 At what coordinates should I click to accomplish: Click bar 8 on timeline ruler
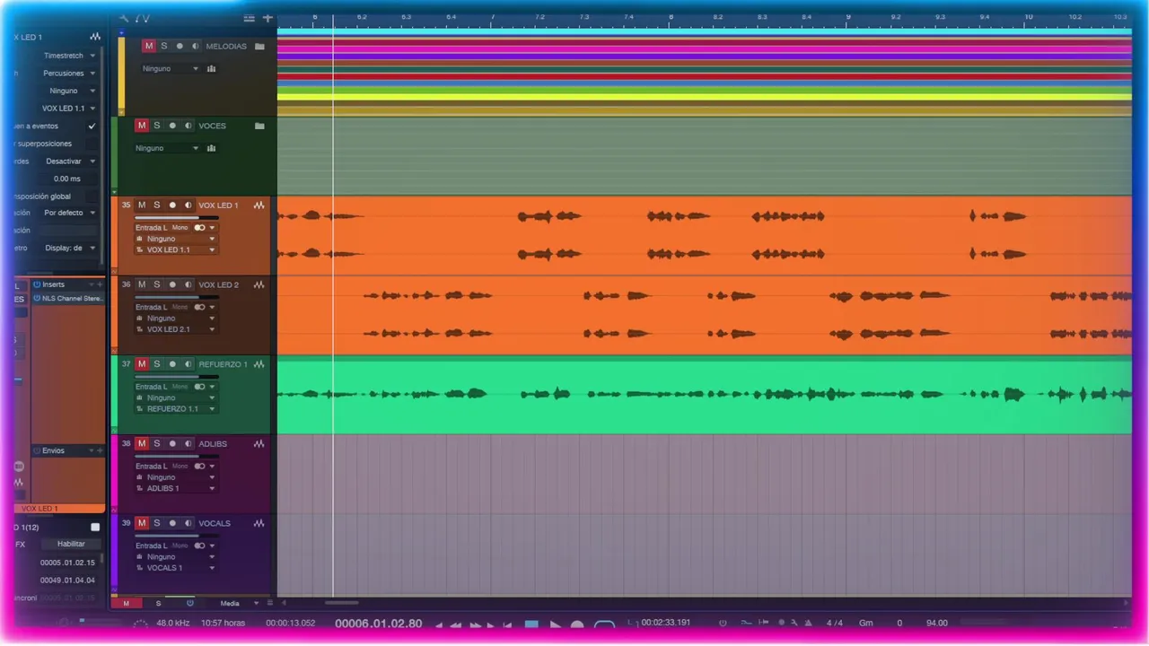(671, 17)
